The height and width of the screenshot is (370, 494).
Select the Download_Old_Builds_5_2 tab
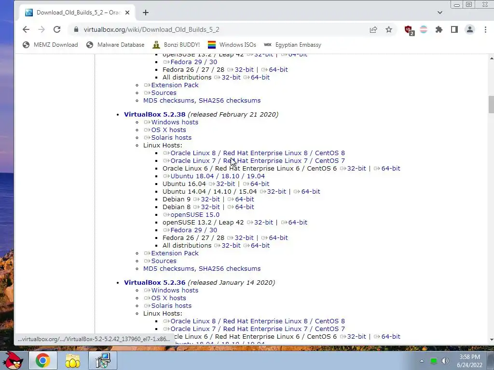click(78, 13)
